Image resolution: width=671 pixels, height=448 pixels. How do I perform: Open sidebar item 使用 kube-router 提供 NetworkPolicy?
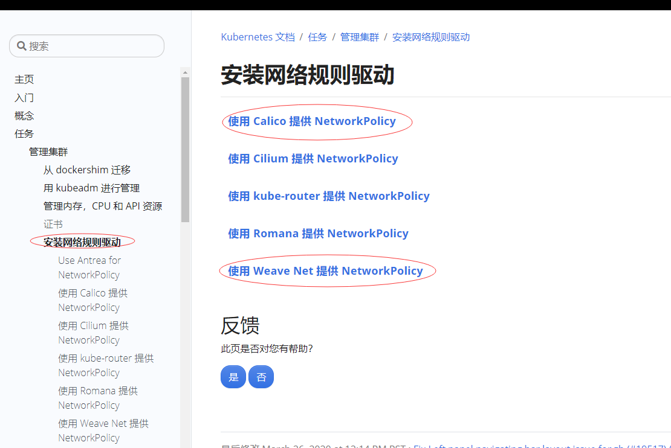[x=106, y=365]
